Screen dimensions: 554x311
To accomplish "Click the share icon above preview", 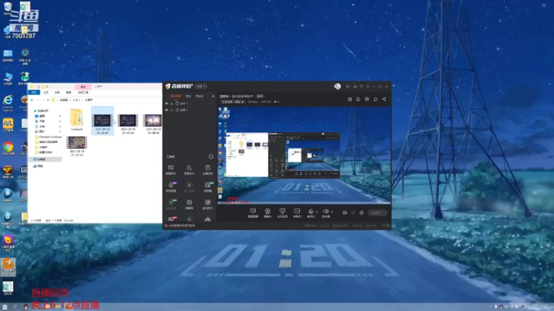I will 384,100.
